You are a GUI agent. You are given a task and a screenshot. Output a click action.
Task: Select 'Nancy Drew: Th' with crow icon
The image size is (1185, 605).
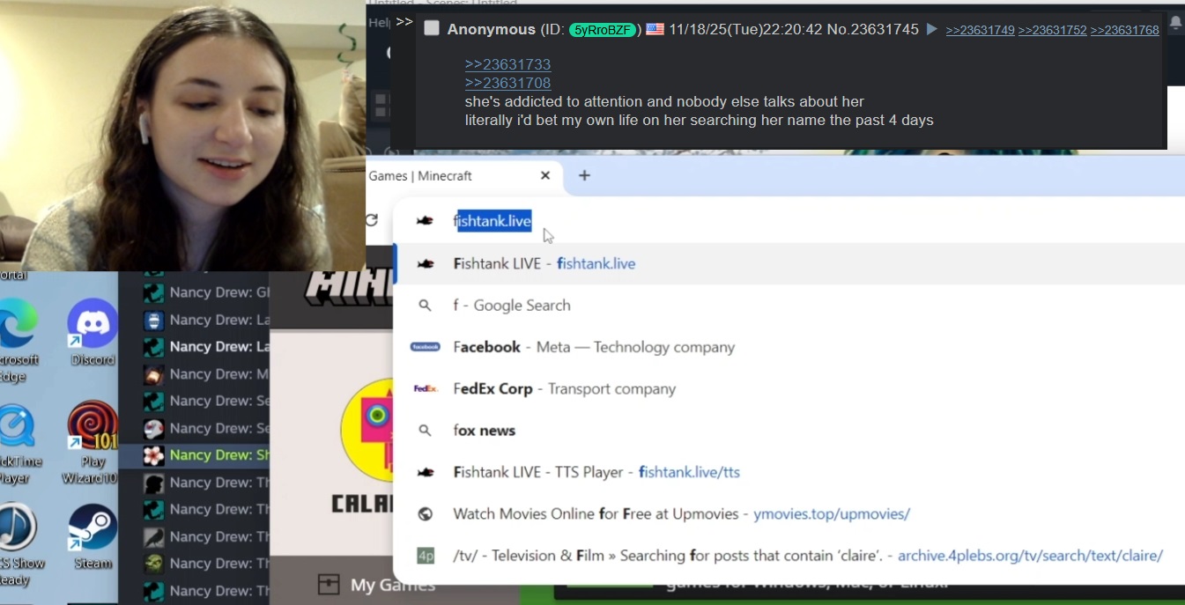207,536
